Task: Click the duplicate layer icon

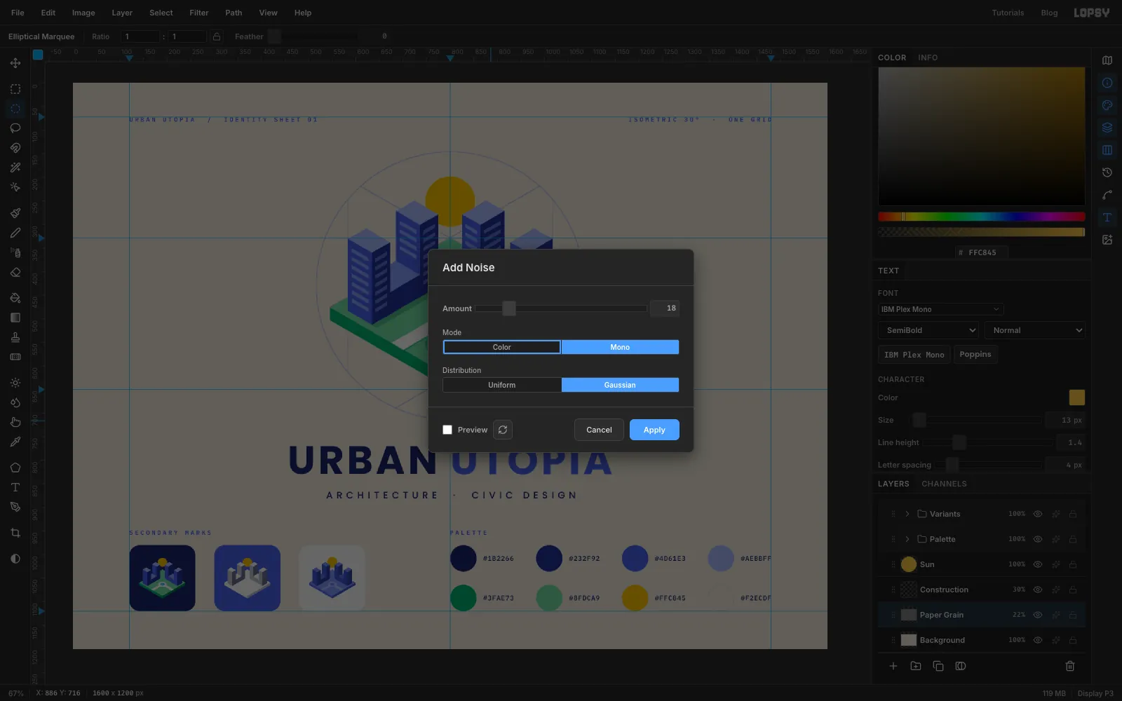Action: pyautogui.click(x=938, y=666)
